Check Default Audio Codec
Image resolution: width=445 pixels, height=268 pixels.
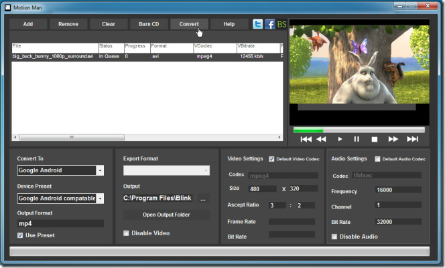click(x=377, y=159)
